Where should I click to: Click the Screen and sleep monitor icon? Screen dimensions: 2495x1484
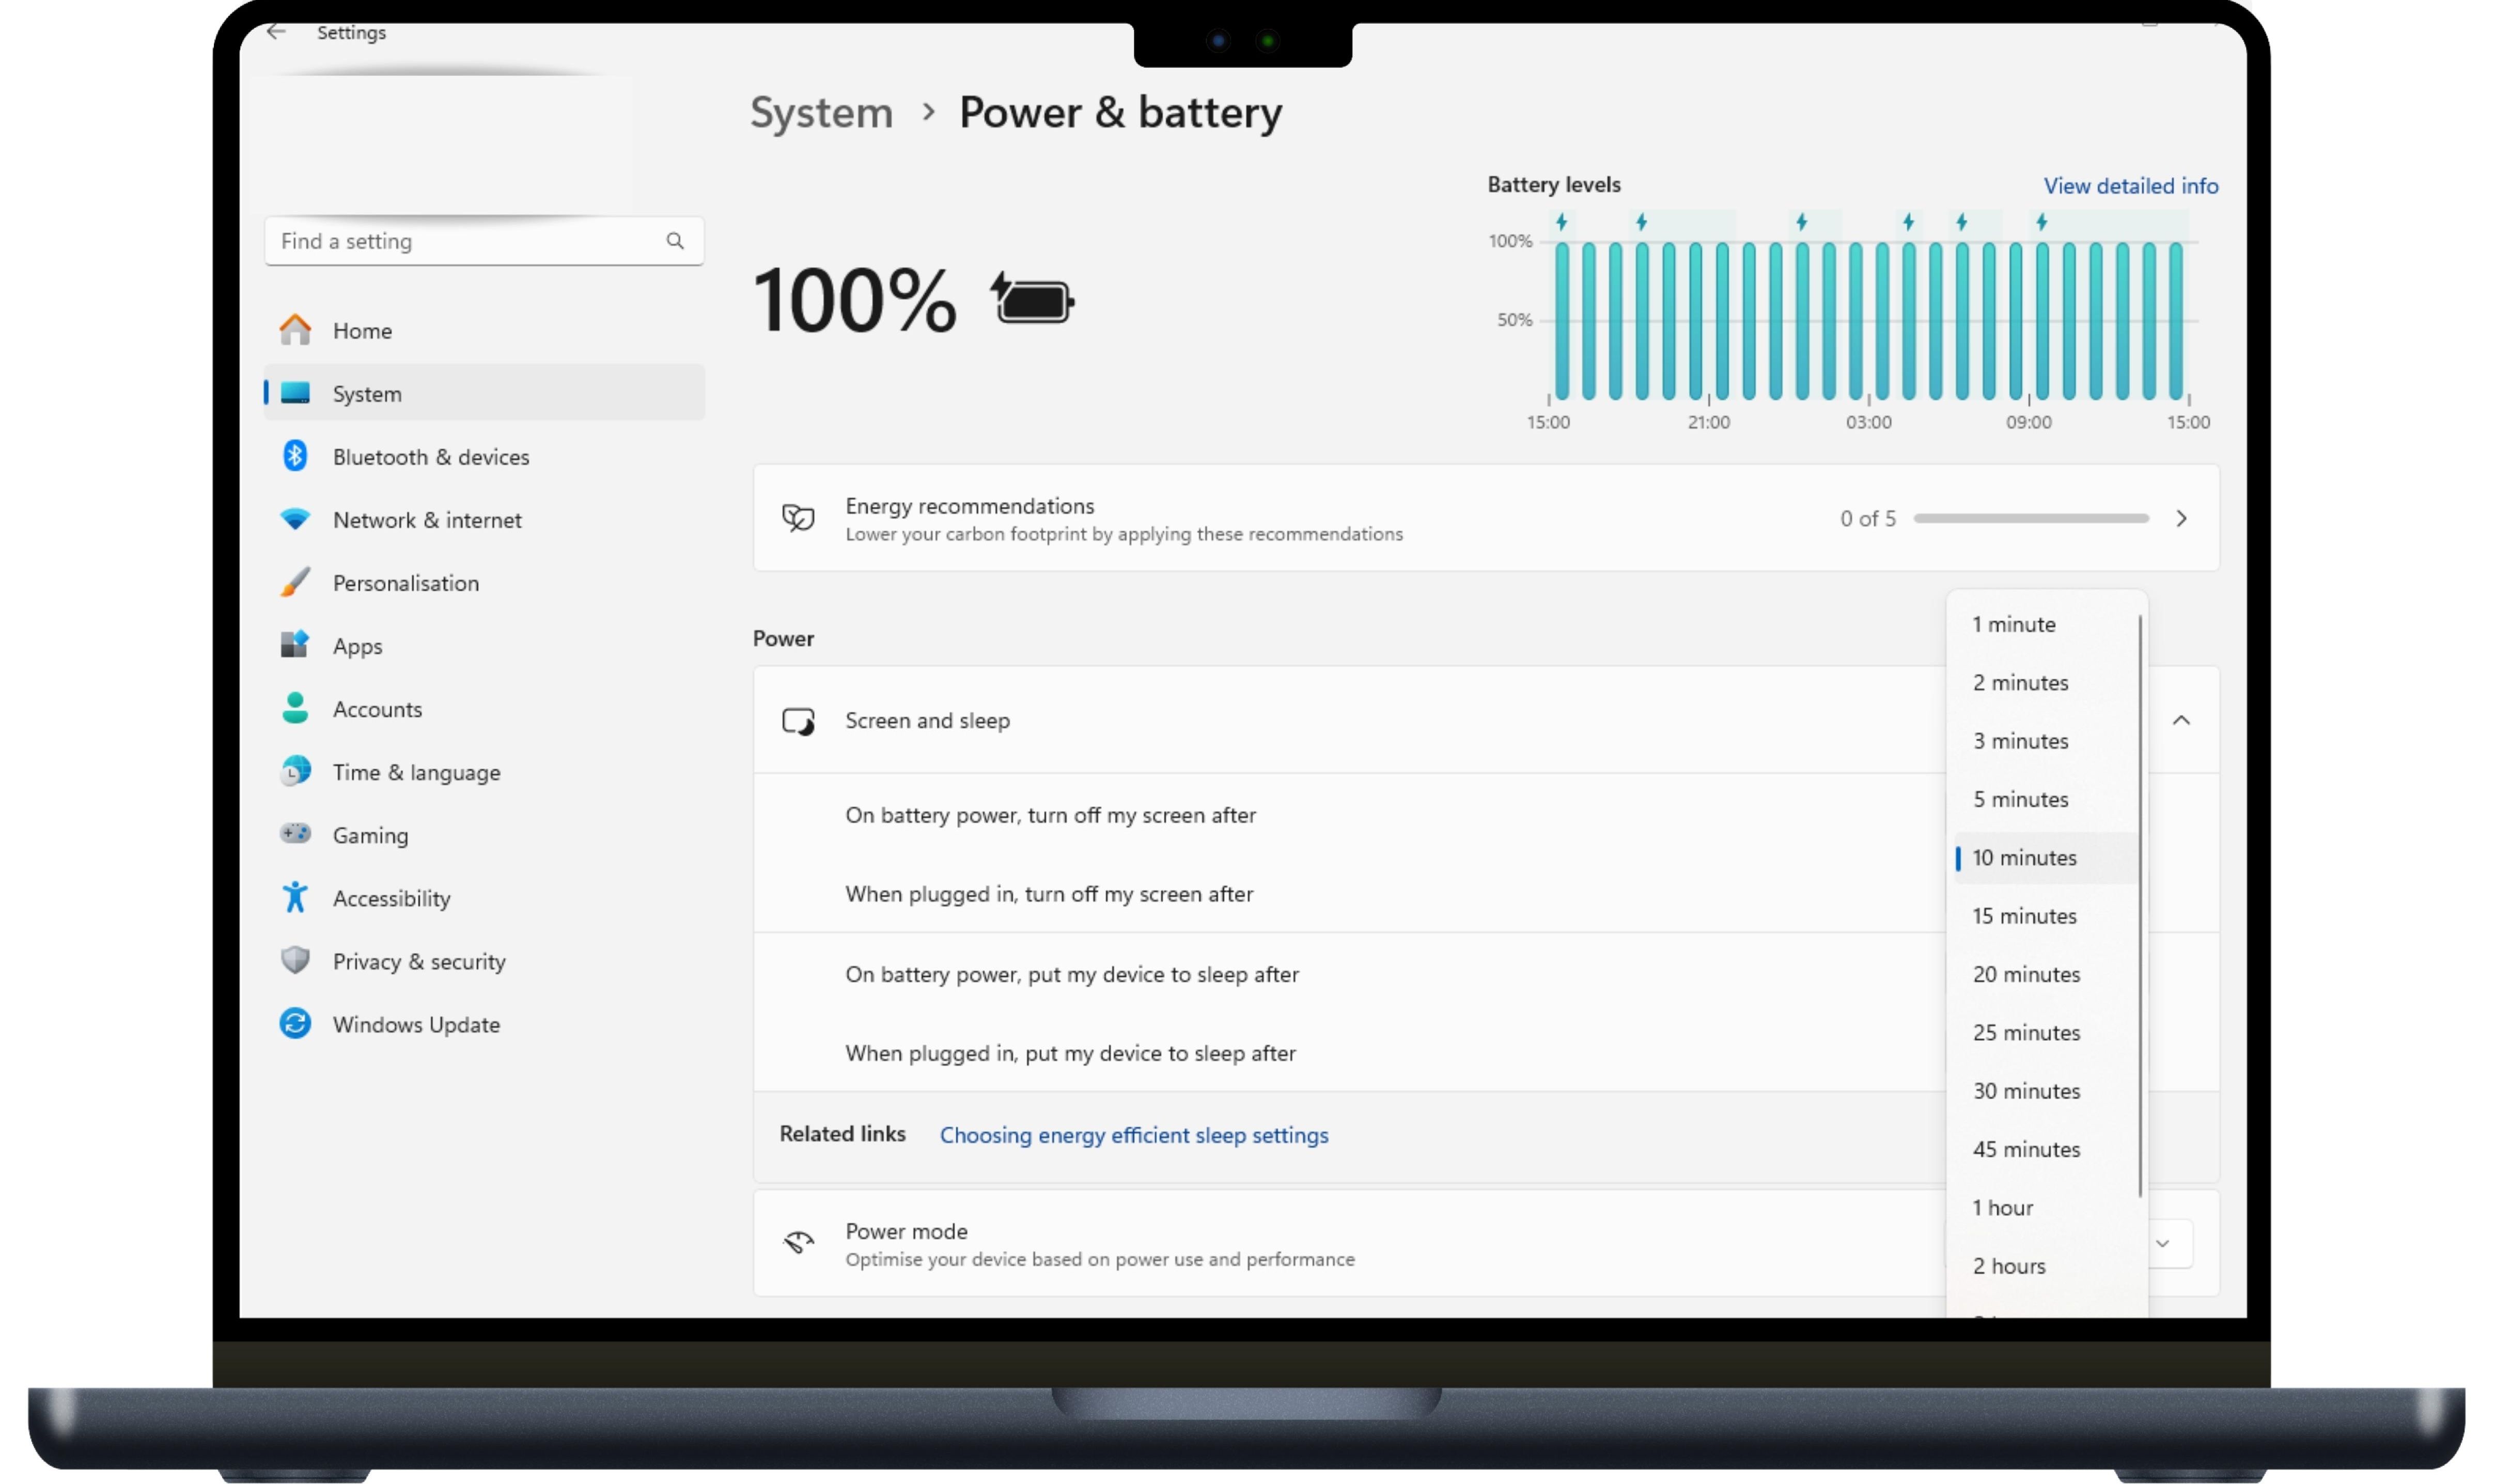[x=798, y=720]
